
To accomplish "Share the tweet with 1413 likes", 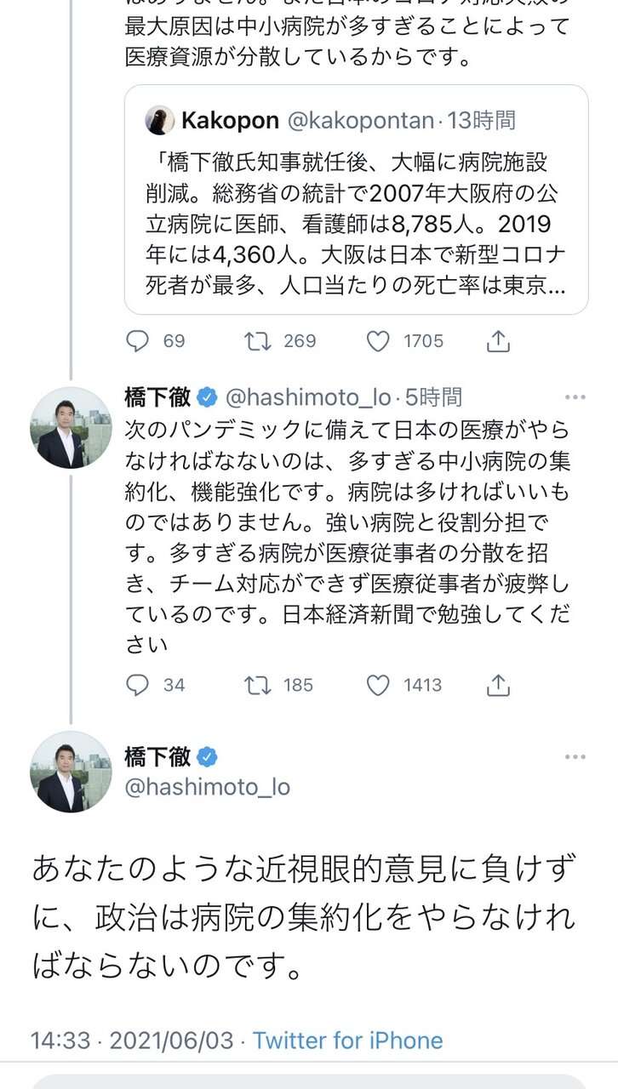I will point(498,685).
